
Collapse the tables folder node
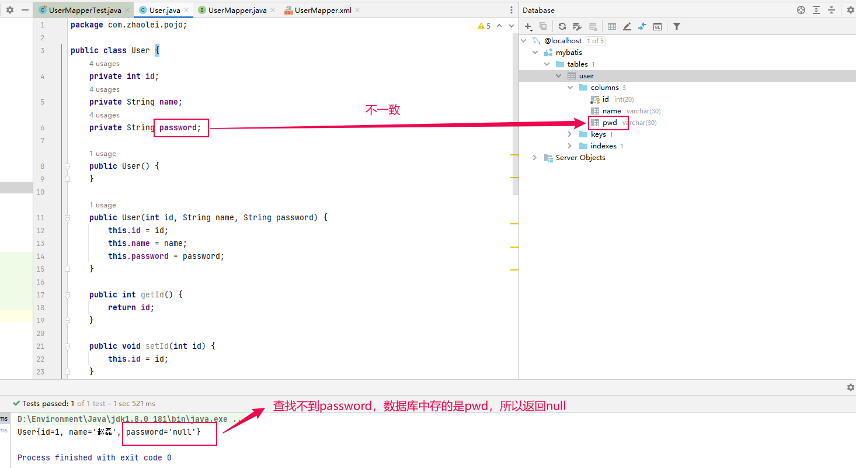click(547, 64)
